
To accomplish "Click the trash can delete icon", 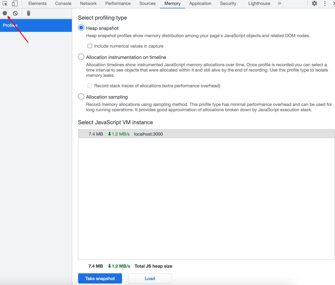I will pyautogui.click(x=29, y=13).
